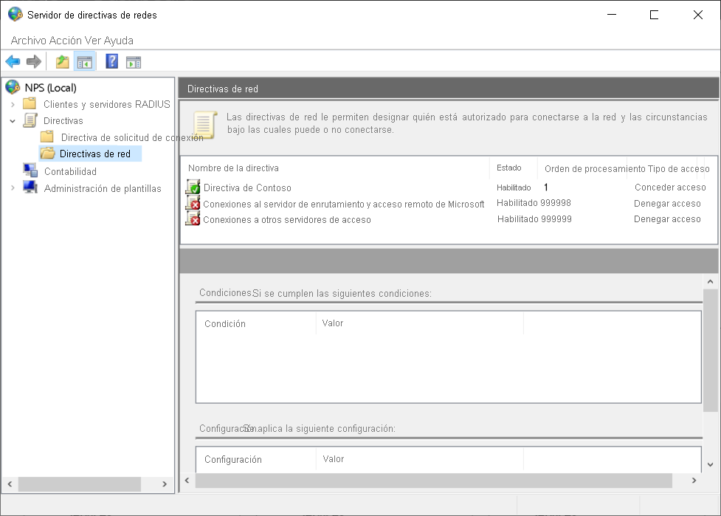Click processing order value 999999
The image size is (721, 516).
point(556,219)
